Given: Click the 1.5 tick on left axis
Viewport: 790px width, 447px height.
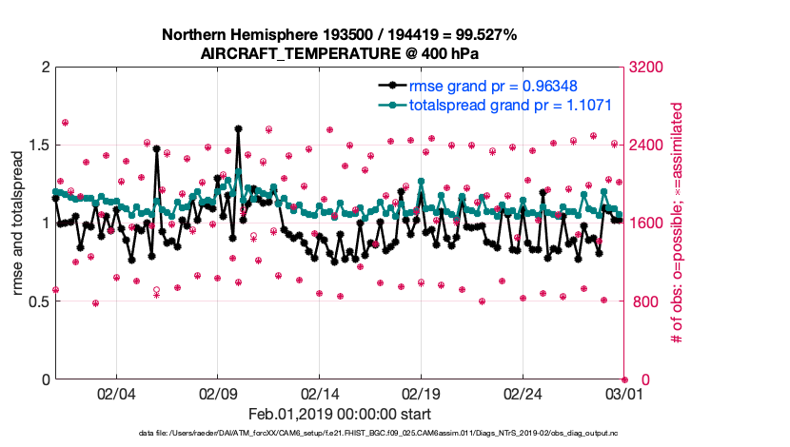Looking at the screenshot, I should click(38, 146).
